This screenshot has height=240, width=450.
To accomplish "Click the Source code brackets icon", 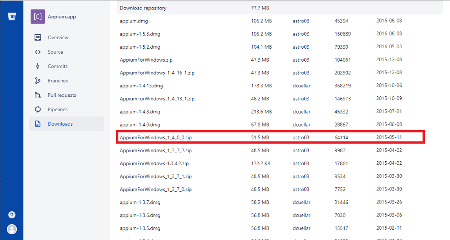I will (x=38, y=52).
